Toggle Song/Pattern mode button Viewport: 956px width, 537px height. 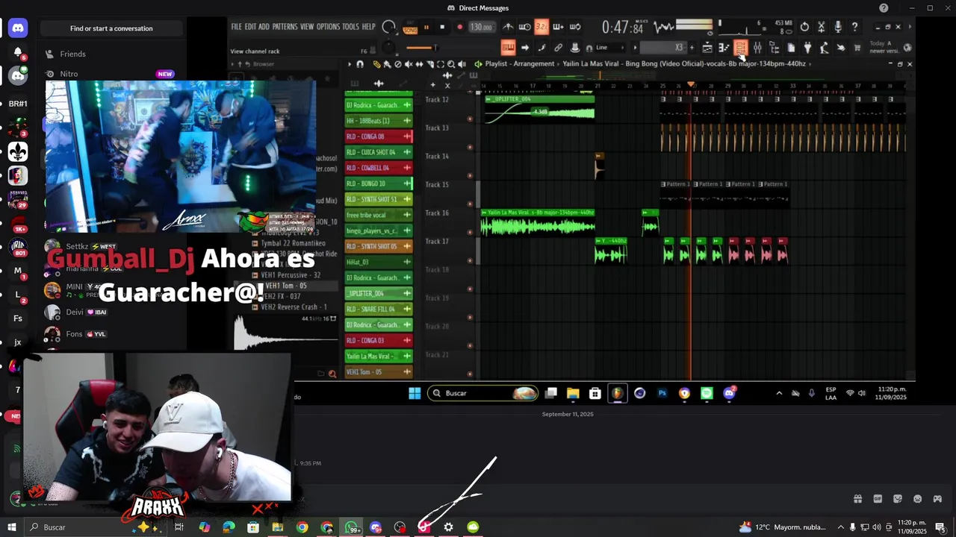[409, 27]
